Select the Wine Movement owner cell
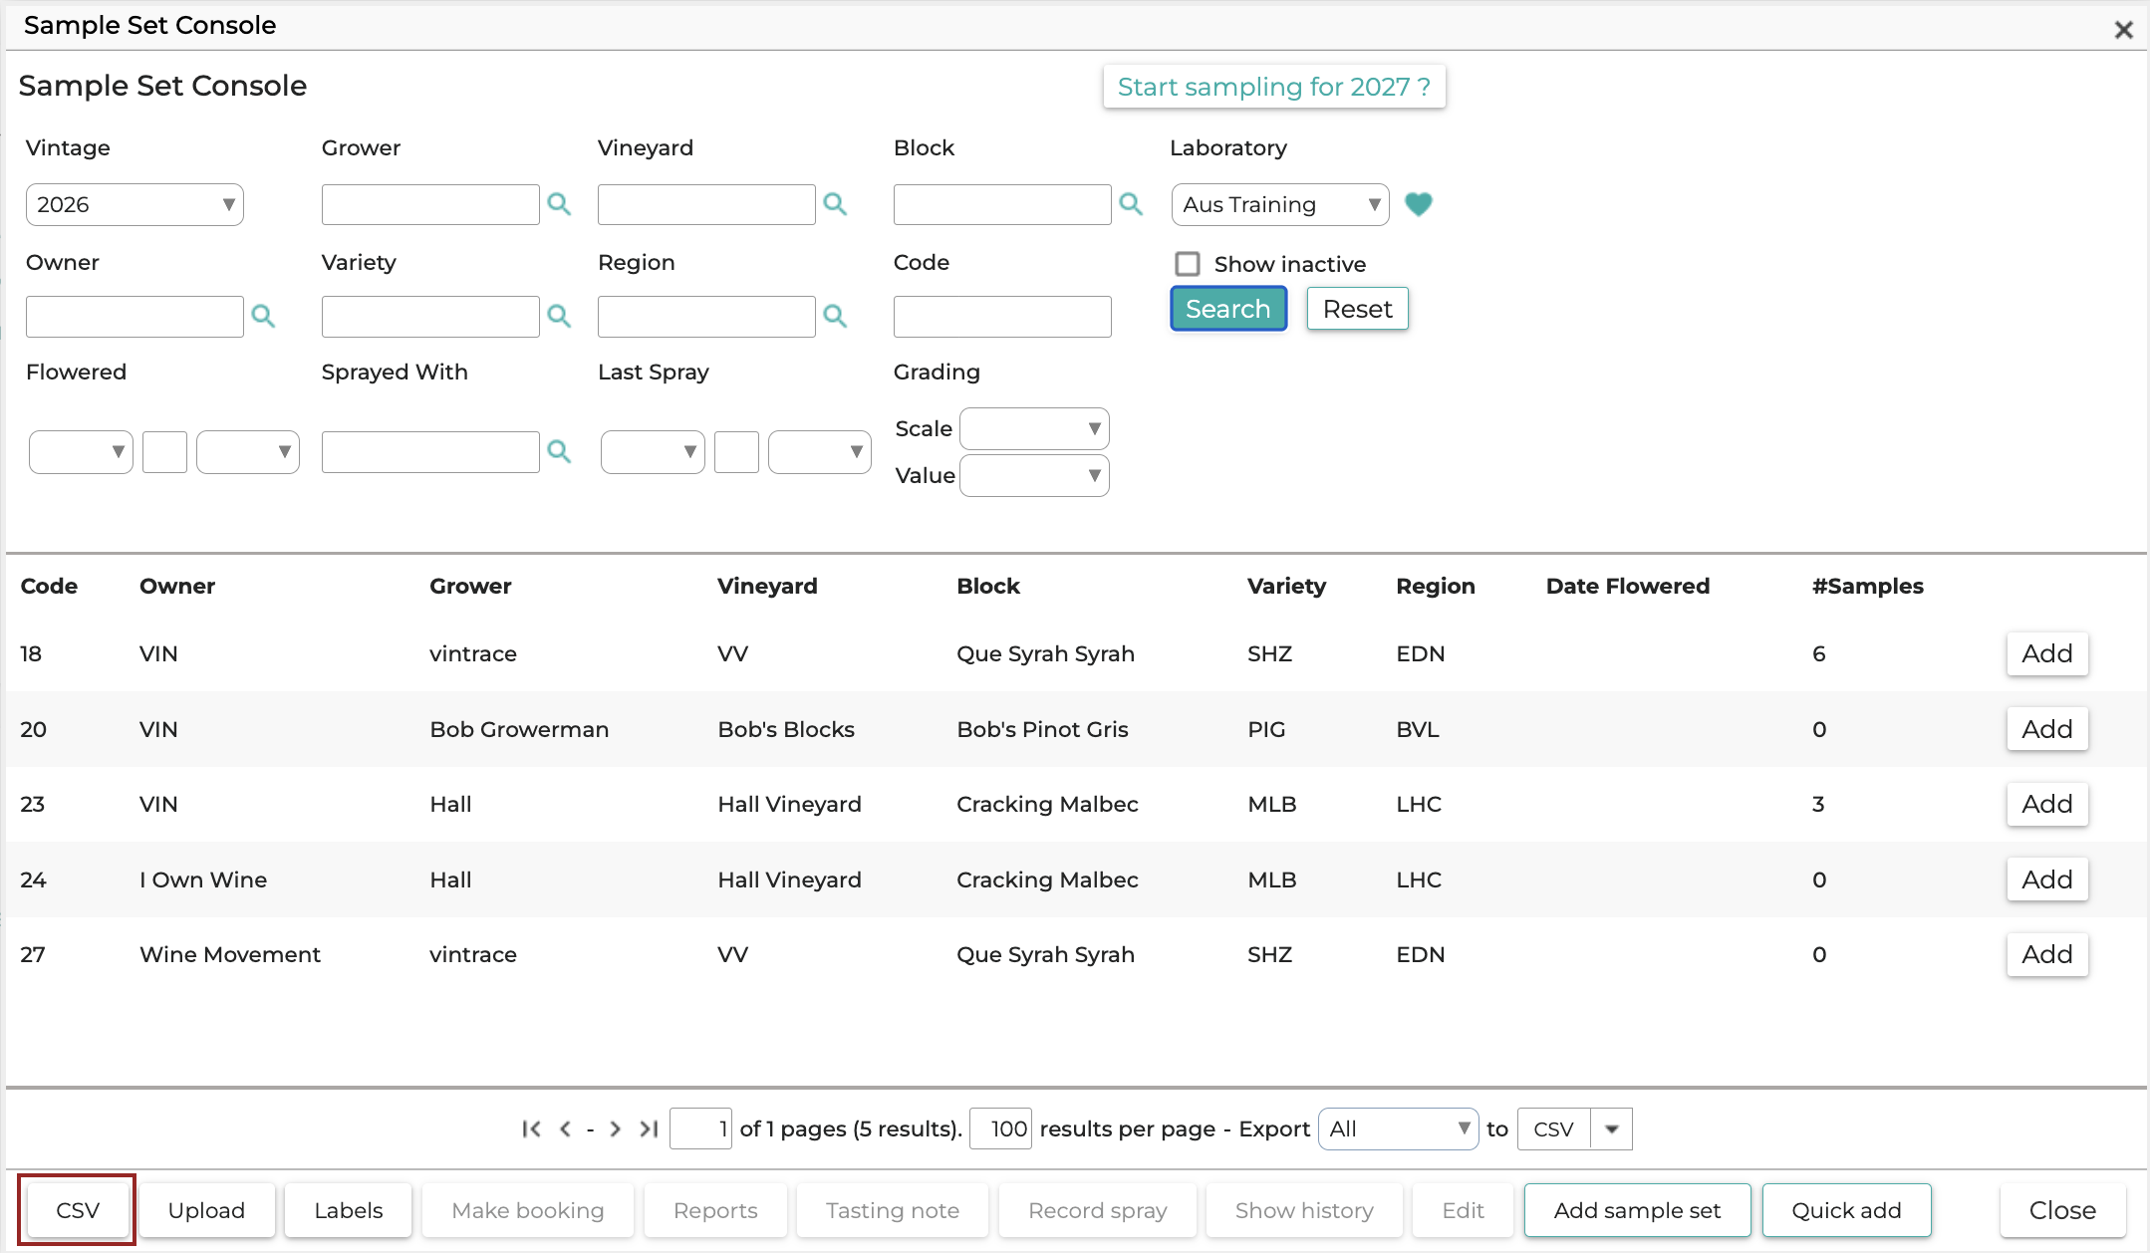 [230, 954]
